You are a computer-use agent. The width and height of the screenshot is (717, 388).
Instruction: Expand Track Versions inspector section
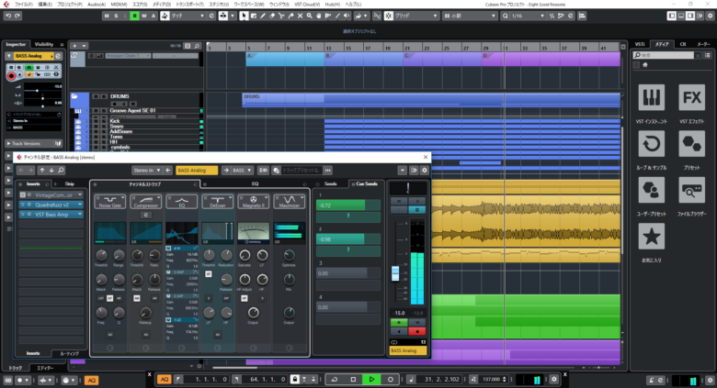tap(33, 143)
